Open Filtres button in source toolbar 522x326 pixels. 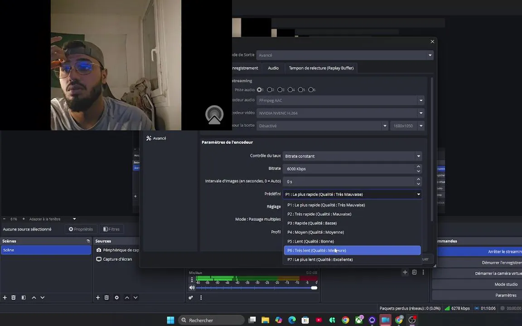[x=111, y=229]
